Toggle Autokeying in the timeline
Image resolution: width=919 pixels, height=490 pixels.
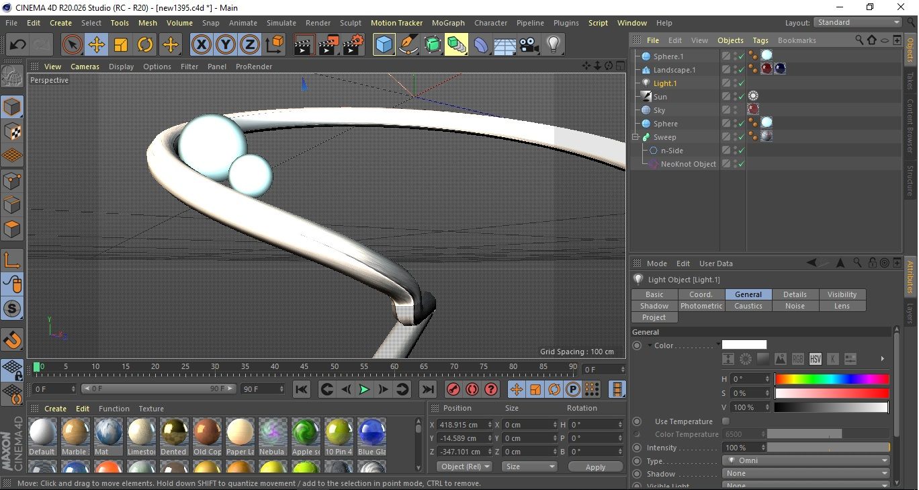[x=472, y=389]
